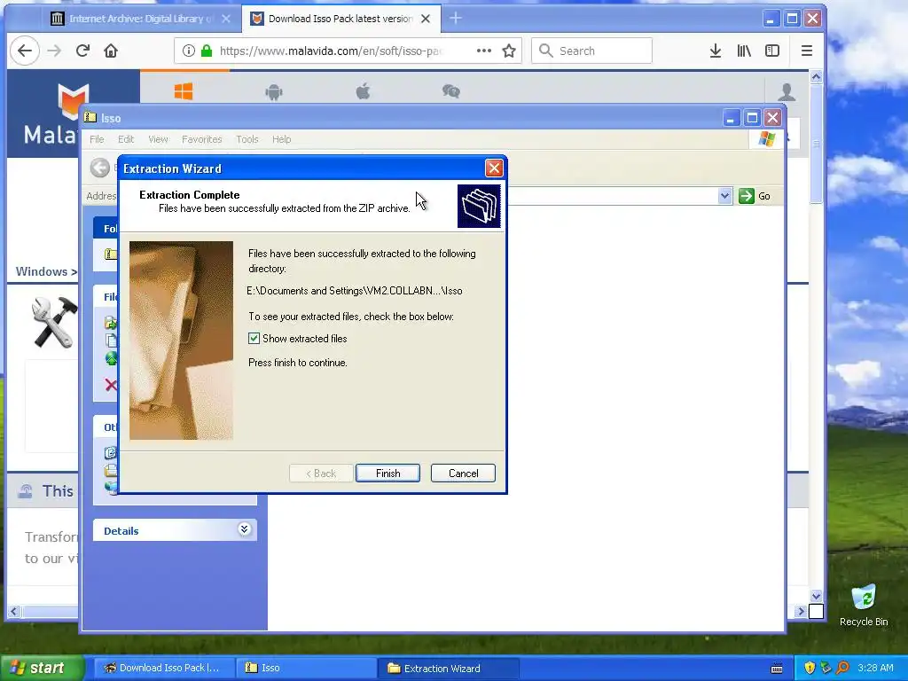This screenshot has height=681, width=908.
Task: Select Android platform icon on Malavida
Action: 273,91
